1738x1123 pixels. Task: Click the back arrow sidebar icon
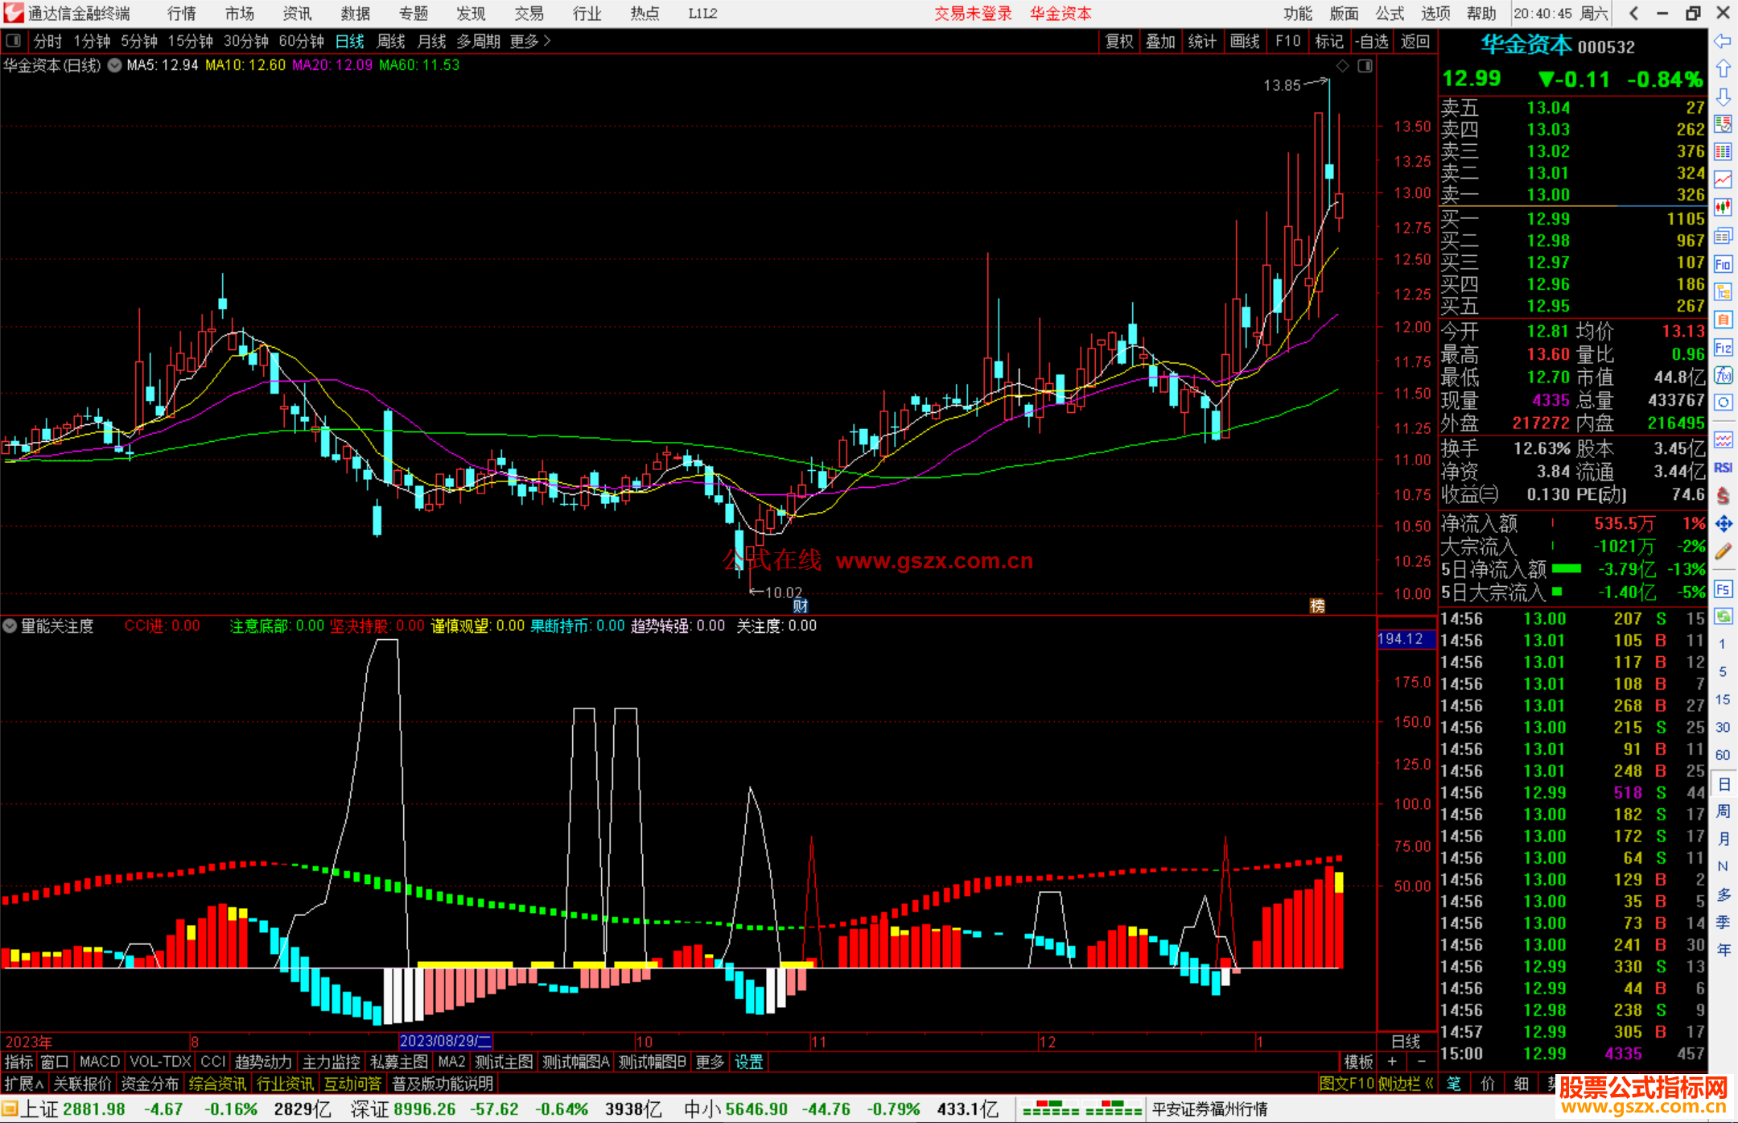click(1723, 41)
